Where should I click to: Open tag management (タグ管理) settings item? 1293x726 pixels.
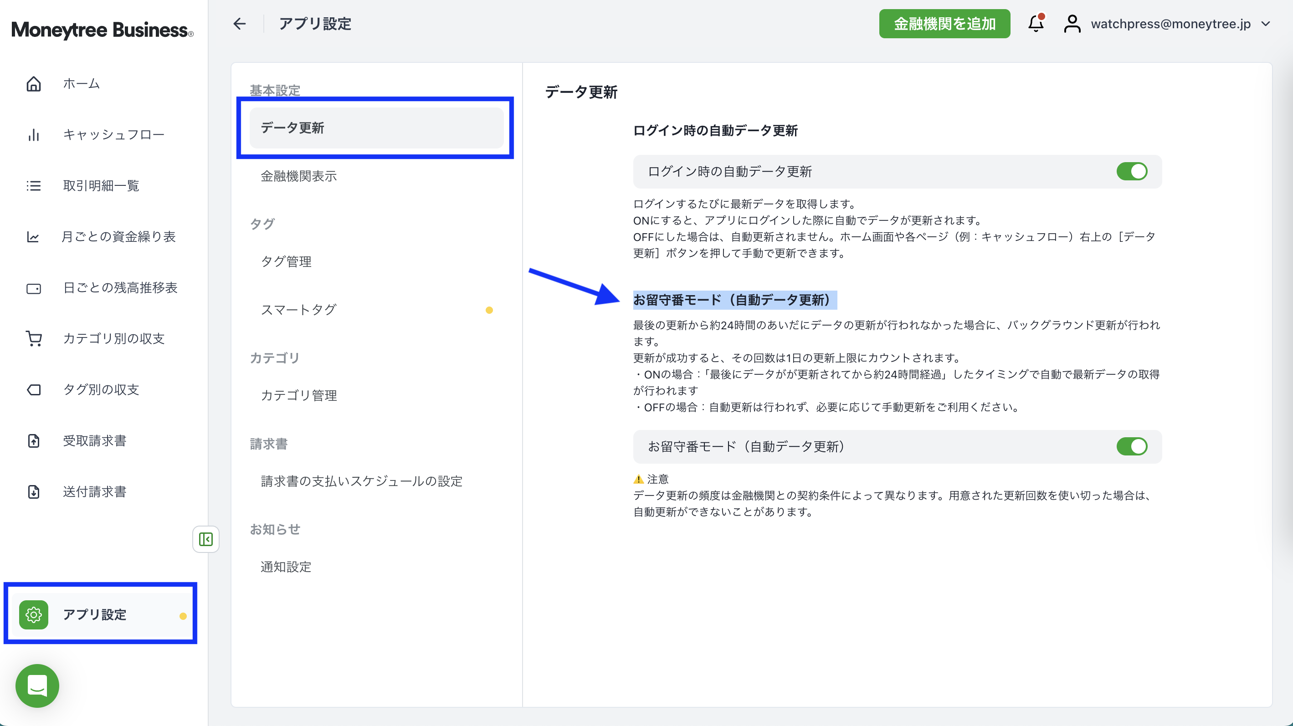pos(286,261)
